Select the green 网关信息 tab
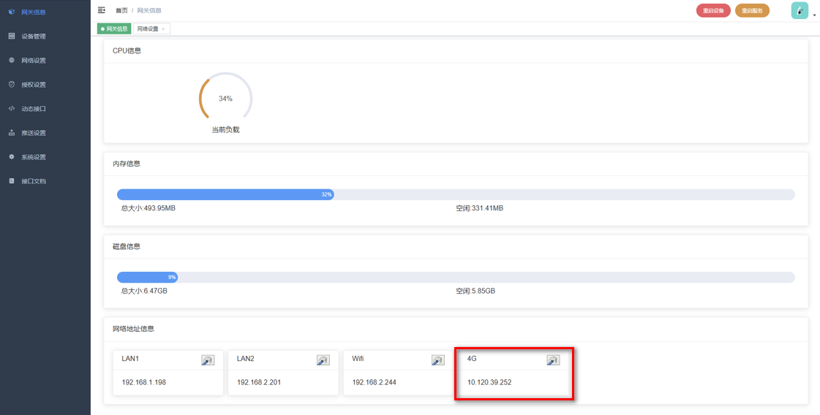Viewport: 820px width, 415px height. point(114,28)
